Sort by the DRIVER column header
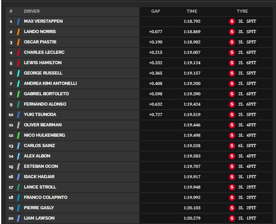Image resolution: width=276 pixels, height=224 pixels. coord(32,11)
